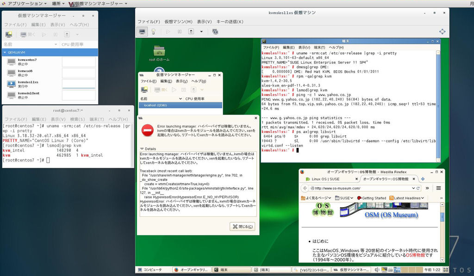
Task: Open ヘルプ(H) menu in host Virtual Machine Manager
Action: 79,25
